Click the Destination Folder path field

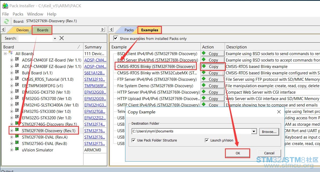192,131
